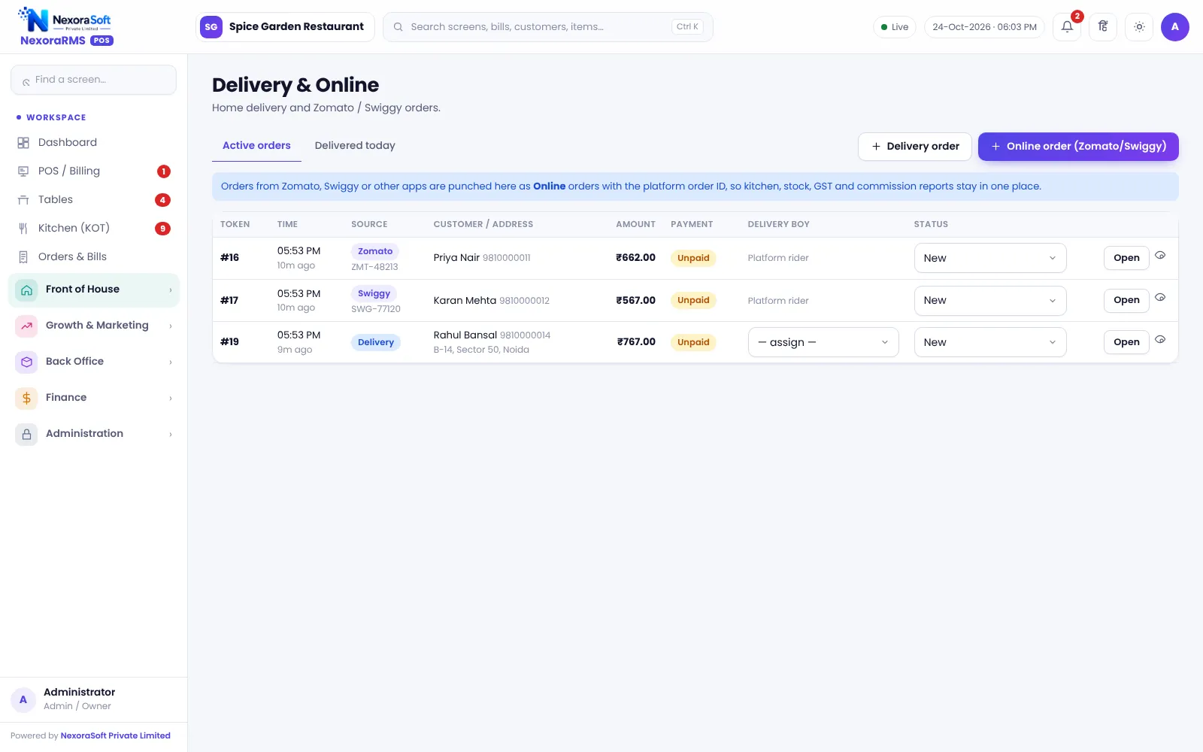Viewport: 1203px width, 752px height.
Task: Switch to Active orders tab
Action: click(x=256, y=146)
